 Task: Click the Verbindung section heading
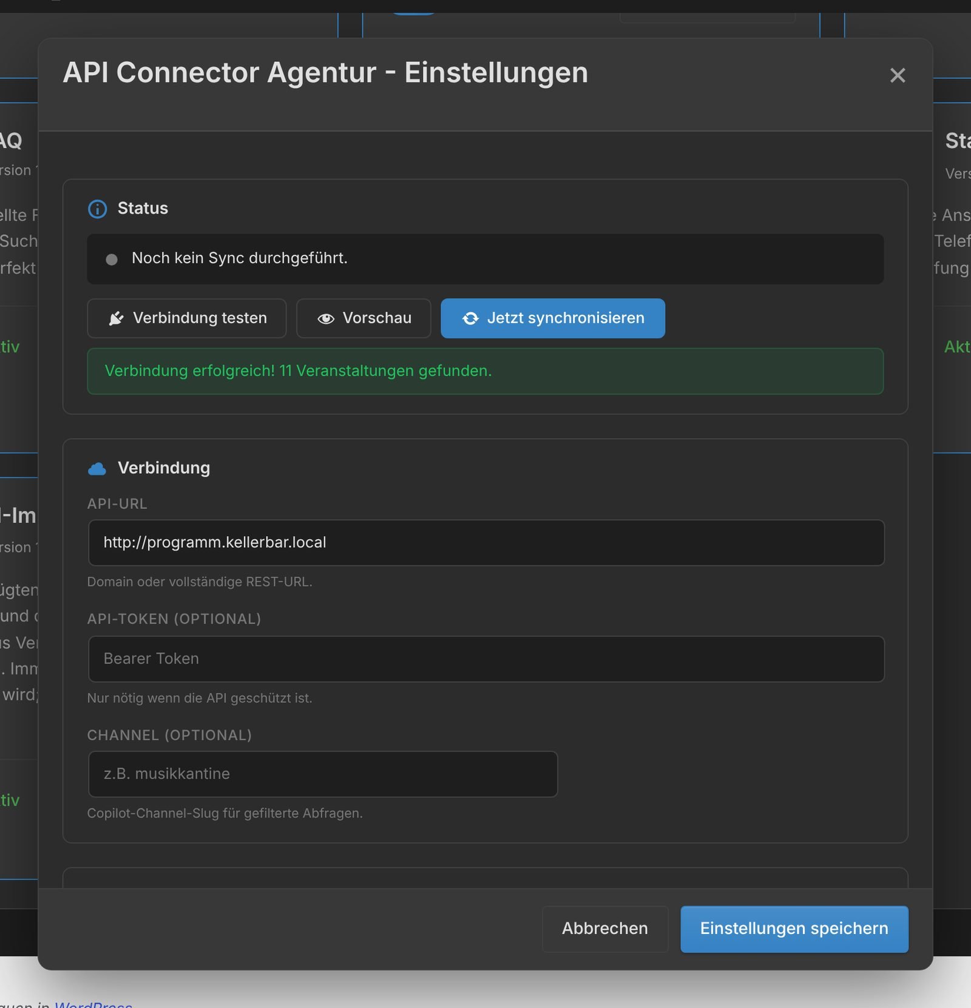click(164, 468)
